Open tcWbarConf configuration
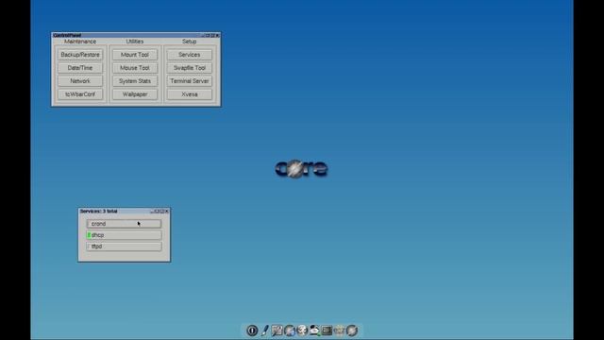Viewport: 604px width, 340px height. pyautogui.click(x=80, y=94)
